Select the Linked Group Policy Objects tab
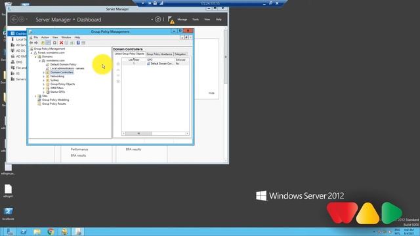The width and height of the screenshot is (420, 236). (129, 54)
